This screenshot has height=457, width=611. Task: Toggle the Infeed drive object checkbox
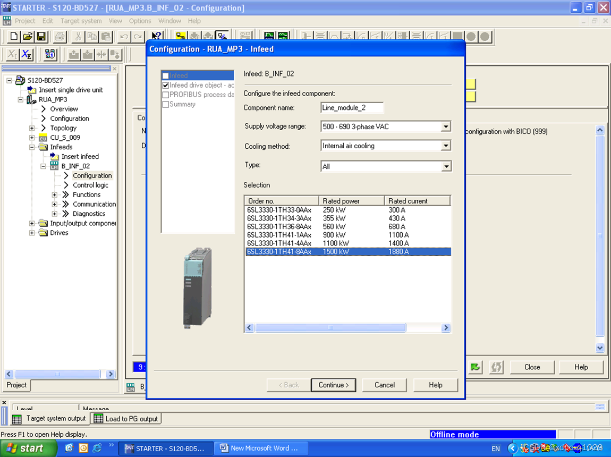pyautogui.click(x=166, y=86)
